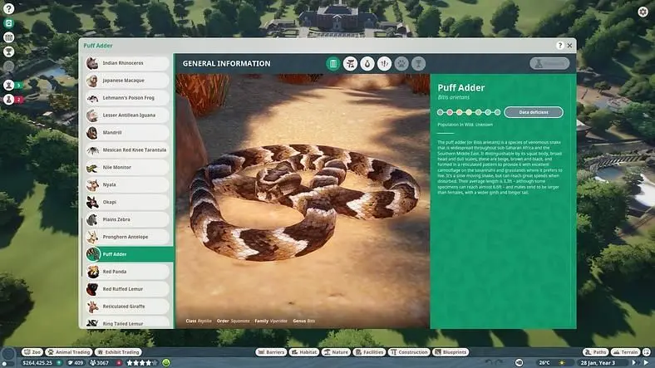Select Ring Tailed Lemur in species list
Viewport: 655px width, 368px height.
128,323
